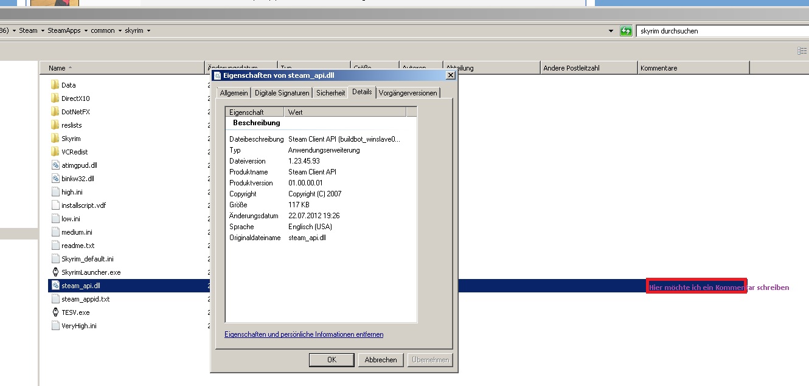The image size is (809, 386).
Task: Sort by the Abteilung column header
Action: 491,67
